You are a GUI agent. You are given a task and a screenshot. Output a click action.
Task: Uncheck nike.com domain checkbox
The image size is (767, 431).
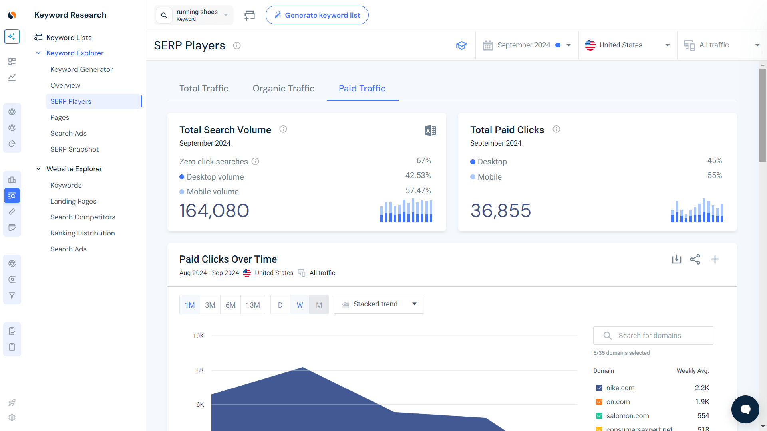599,388
